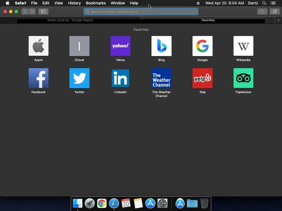Open Launchpad rocket icon in the Dock
Image resolution: width=282 pixels, height=211 pixels.
click(90, 204)
